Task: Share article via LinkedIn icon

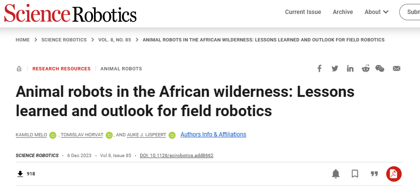Action: pos(350,68)
